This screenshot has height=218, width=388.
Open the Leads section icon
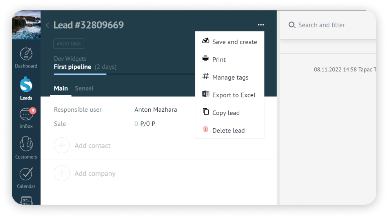(x=26, y=85)
